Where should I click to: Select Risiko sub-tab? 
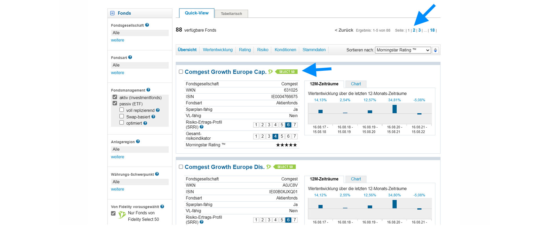pyautogui.click(x=263, y=50)
